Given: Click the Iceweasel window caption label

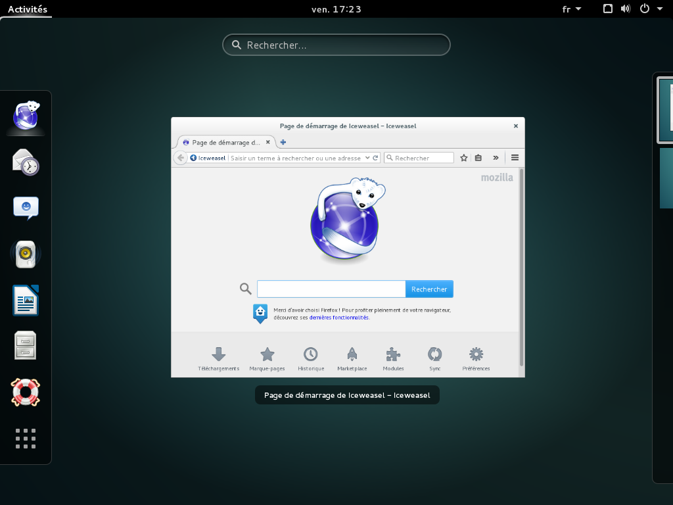Looking at the screenshot, I should click(x=347, y=395).
